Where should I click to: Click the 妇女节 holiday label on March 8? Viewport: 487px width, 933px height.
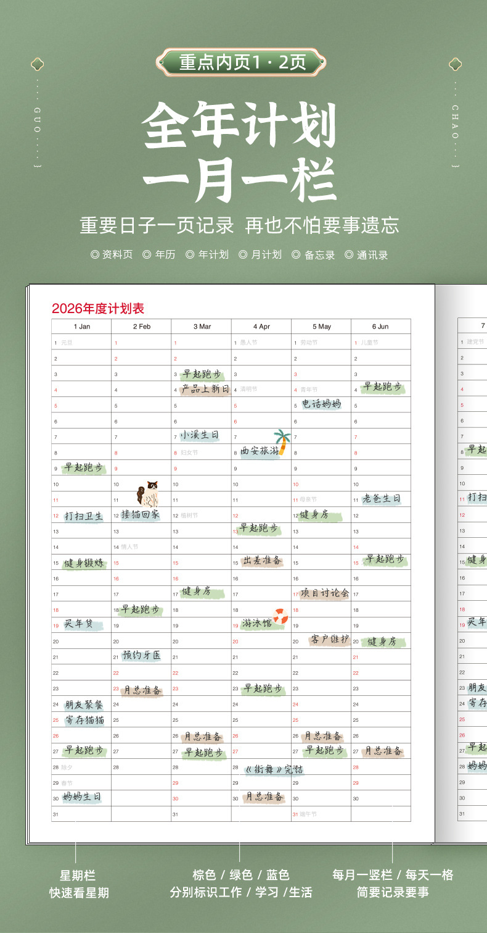pyautogui.click(x=189, y=453)
